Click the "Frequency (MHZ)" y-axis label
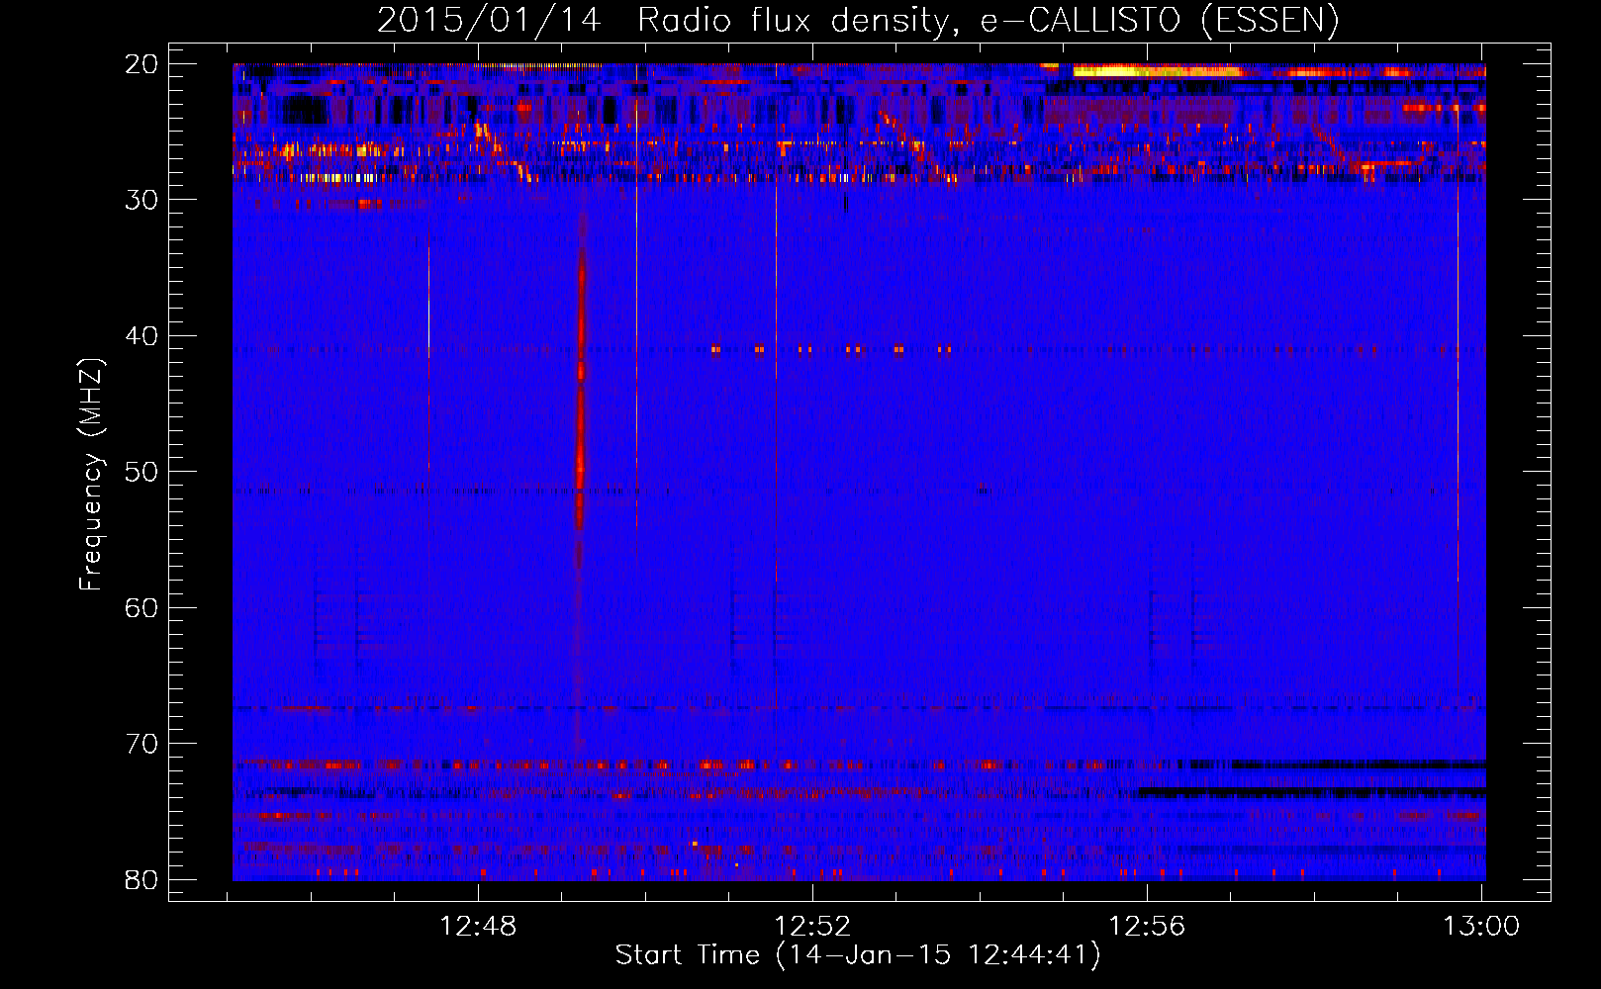The image size is (1601, 989). (x=91, y=475)
